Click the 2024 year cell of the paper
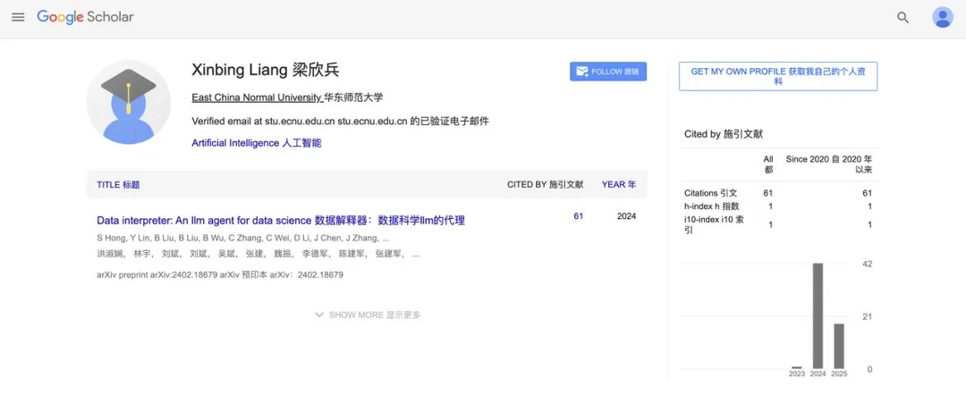This screenshot has height=395, width=966. pos(626,216)
